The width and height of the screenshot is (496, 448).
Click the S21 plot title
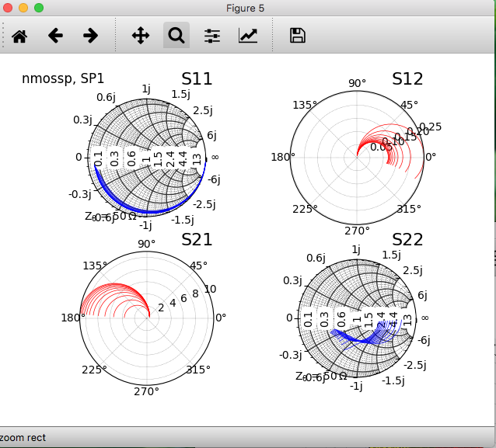tap(197, 239)
